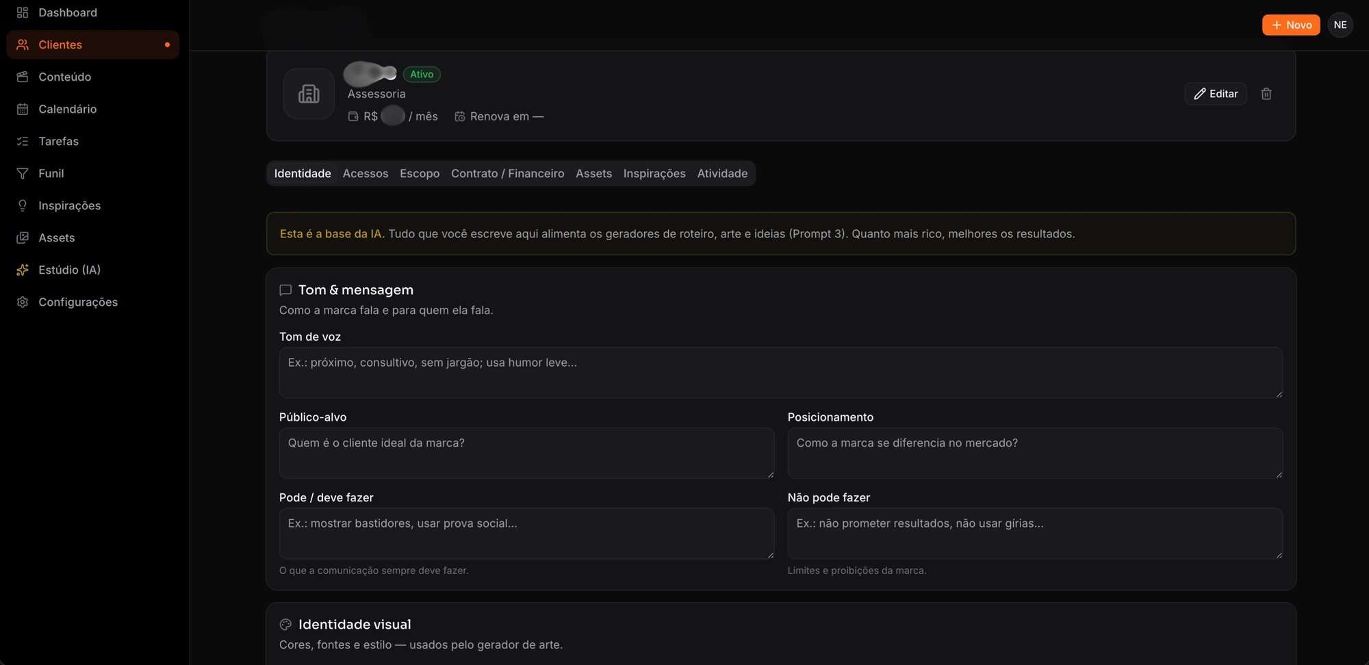Screen dimensions: 1369x665
Task: Open Configurações in the sidebar
Action: [x=93, y=302]
